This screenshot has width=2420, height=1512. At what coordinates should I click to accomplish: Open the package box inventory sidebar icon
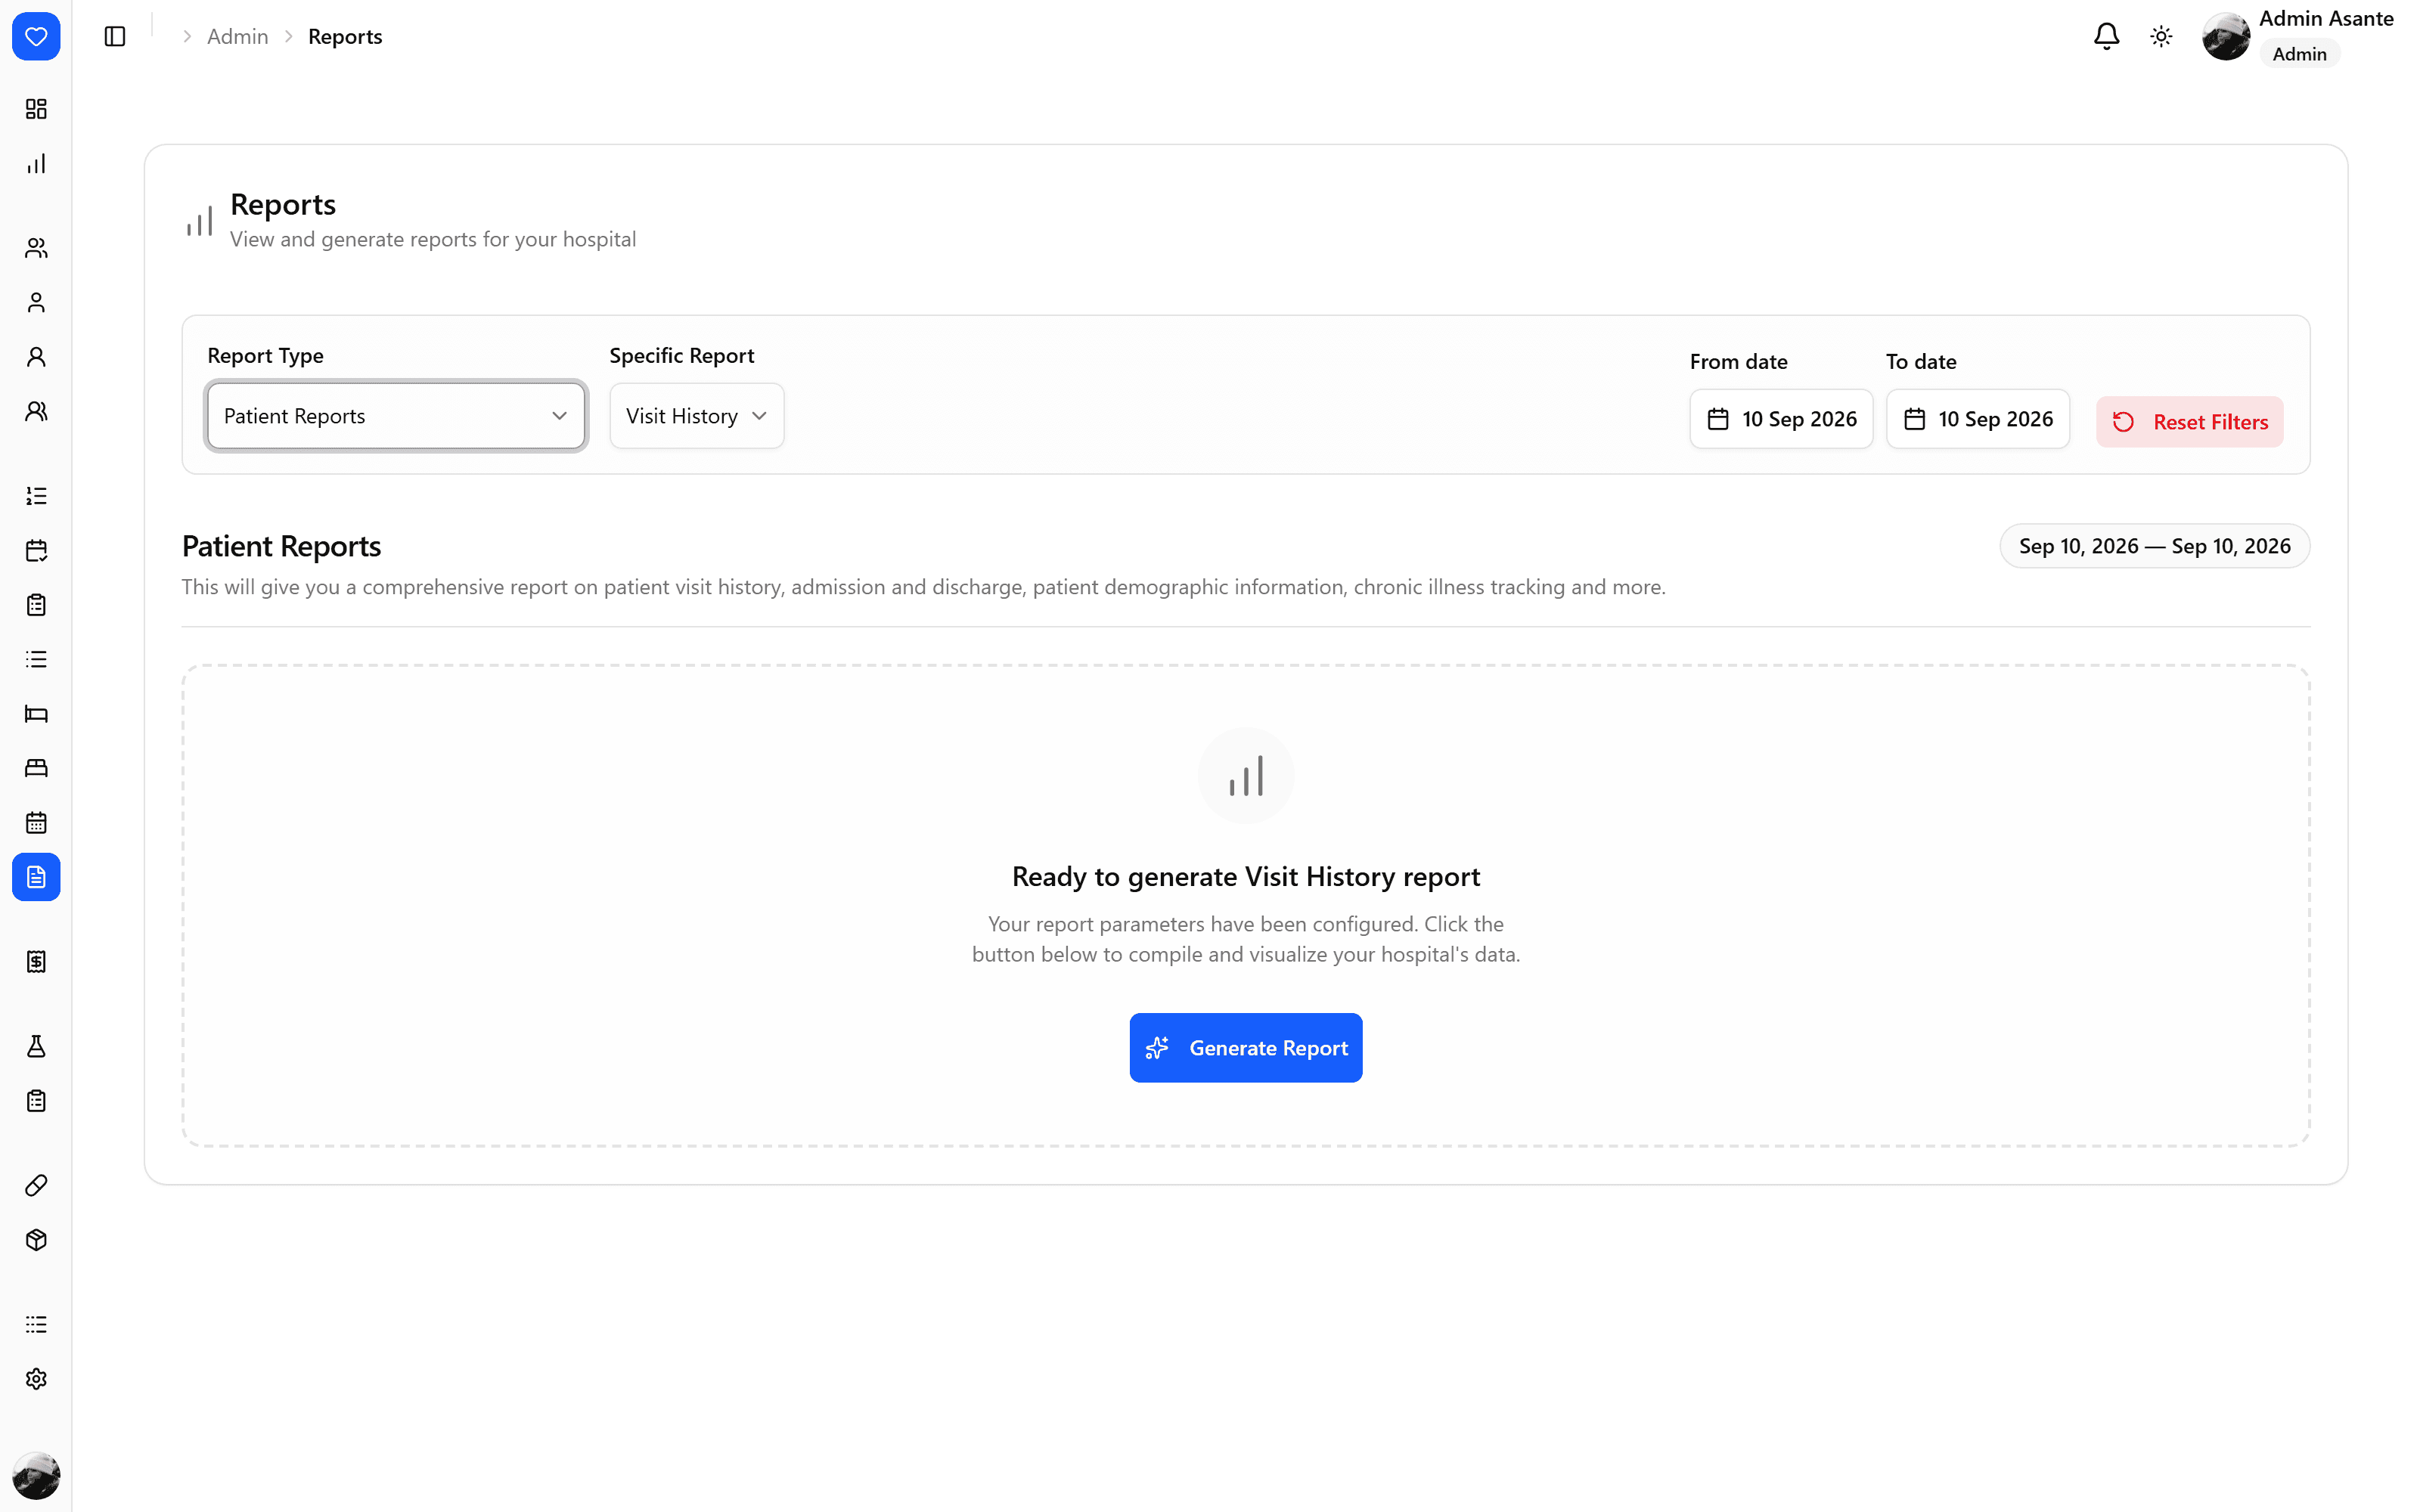click(36, 1240)
